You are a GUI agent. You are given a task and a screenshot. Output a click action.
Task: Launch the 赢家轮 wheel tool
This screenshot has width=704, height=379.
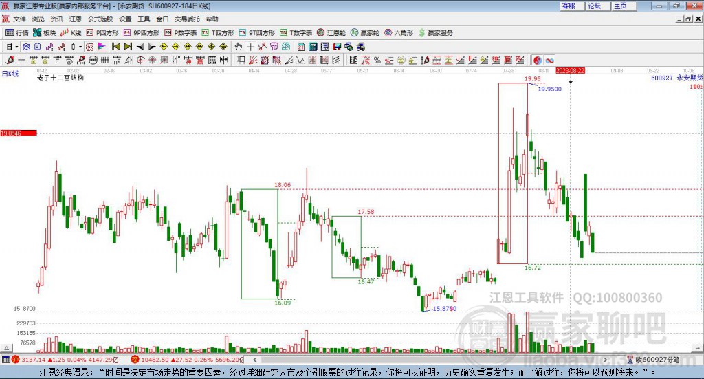[x=365, y=33]
